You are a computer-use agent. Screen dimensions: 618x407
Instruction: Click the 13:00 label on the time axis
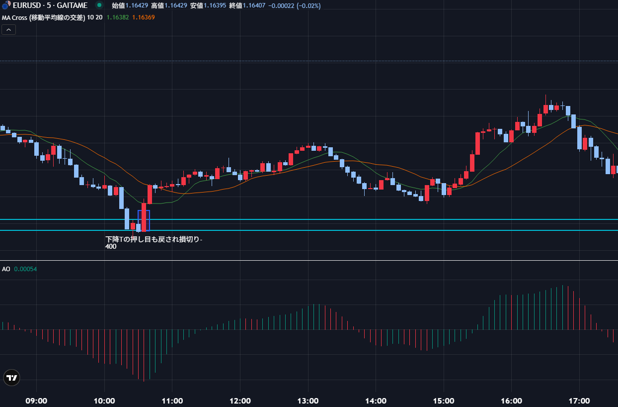[308, 401]
